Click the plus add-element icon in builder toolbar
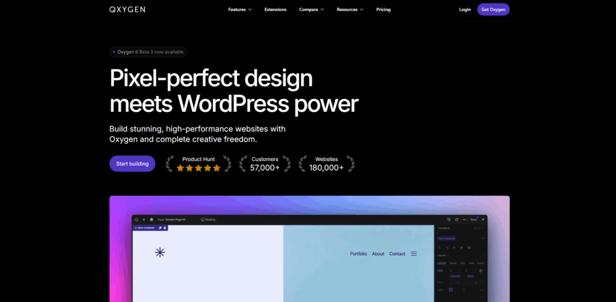This screenshot has height=302, width=616. tap(144, 220)
